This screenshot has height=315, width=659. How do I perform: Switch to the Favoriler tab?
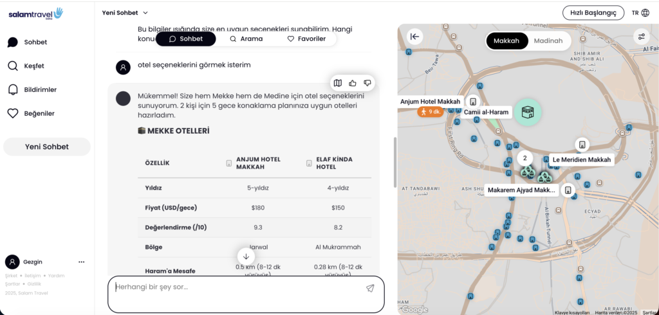306,39
